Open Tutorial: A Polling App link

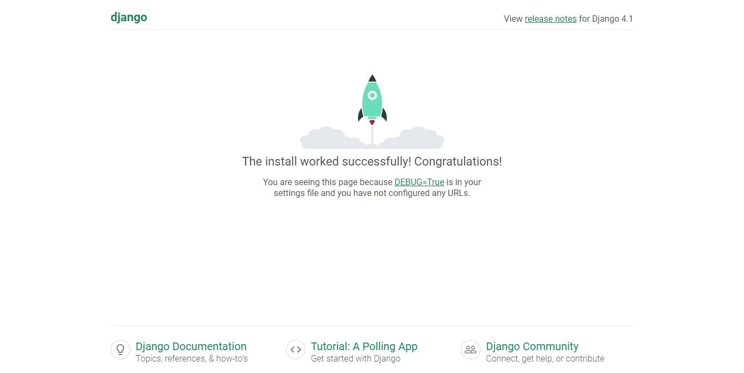tap(364, 346)
